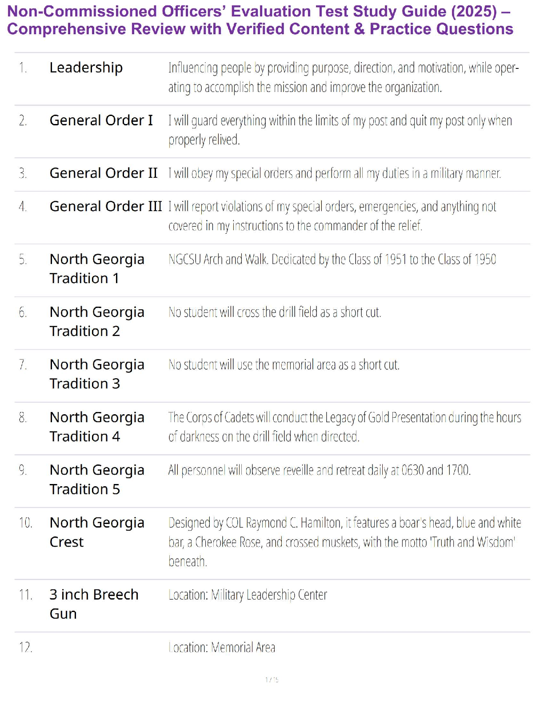Click the Leadership definition text

click(343, 77)
